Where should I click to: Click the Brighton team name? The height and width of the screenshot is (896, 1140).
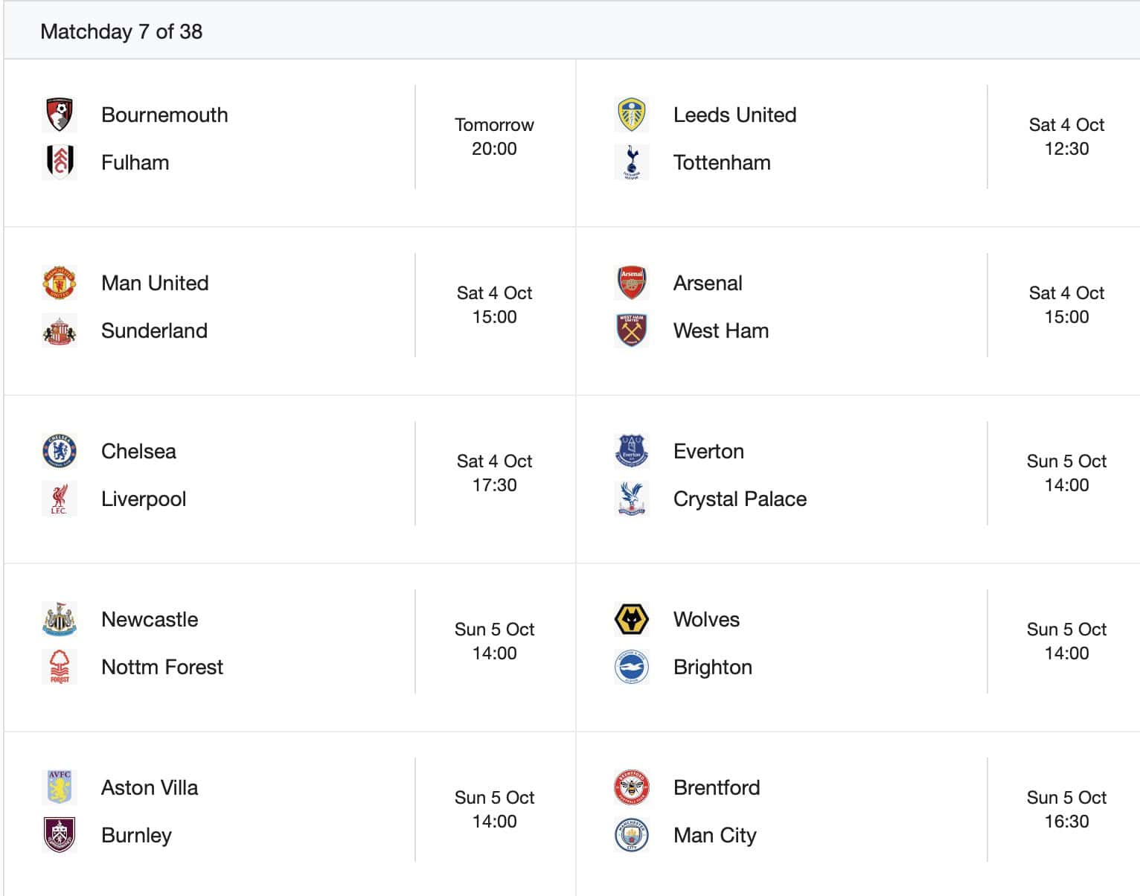coord(712,667)
